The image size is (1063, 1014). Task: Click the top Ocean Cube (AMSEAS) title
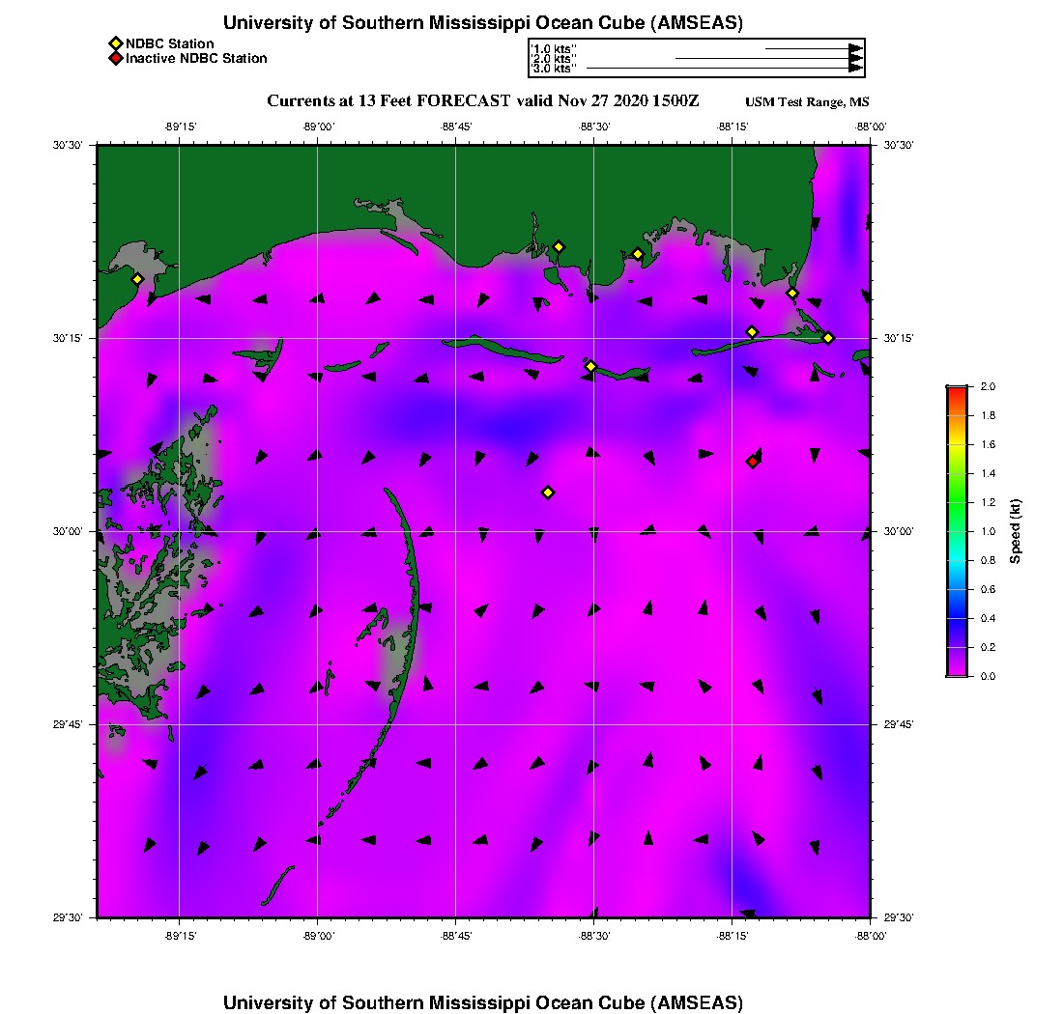click(x=482, y=23)
